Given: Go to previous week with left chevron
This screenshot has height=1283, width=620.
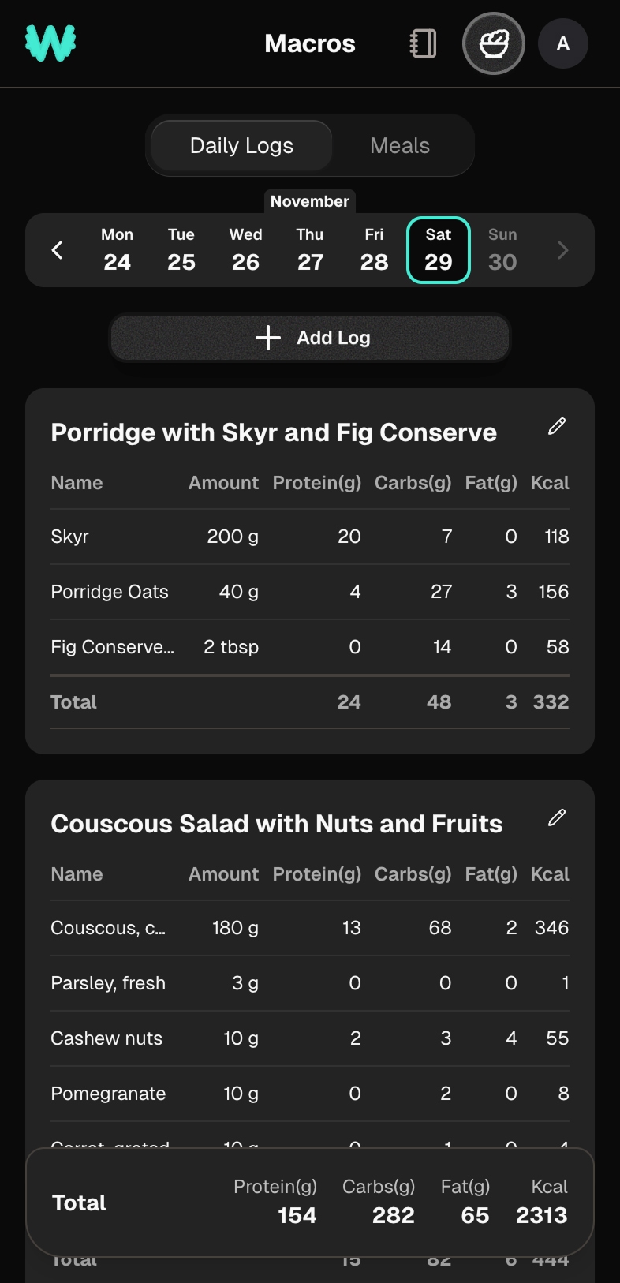Looking at the screenshot, I should click(57, 250).
